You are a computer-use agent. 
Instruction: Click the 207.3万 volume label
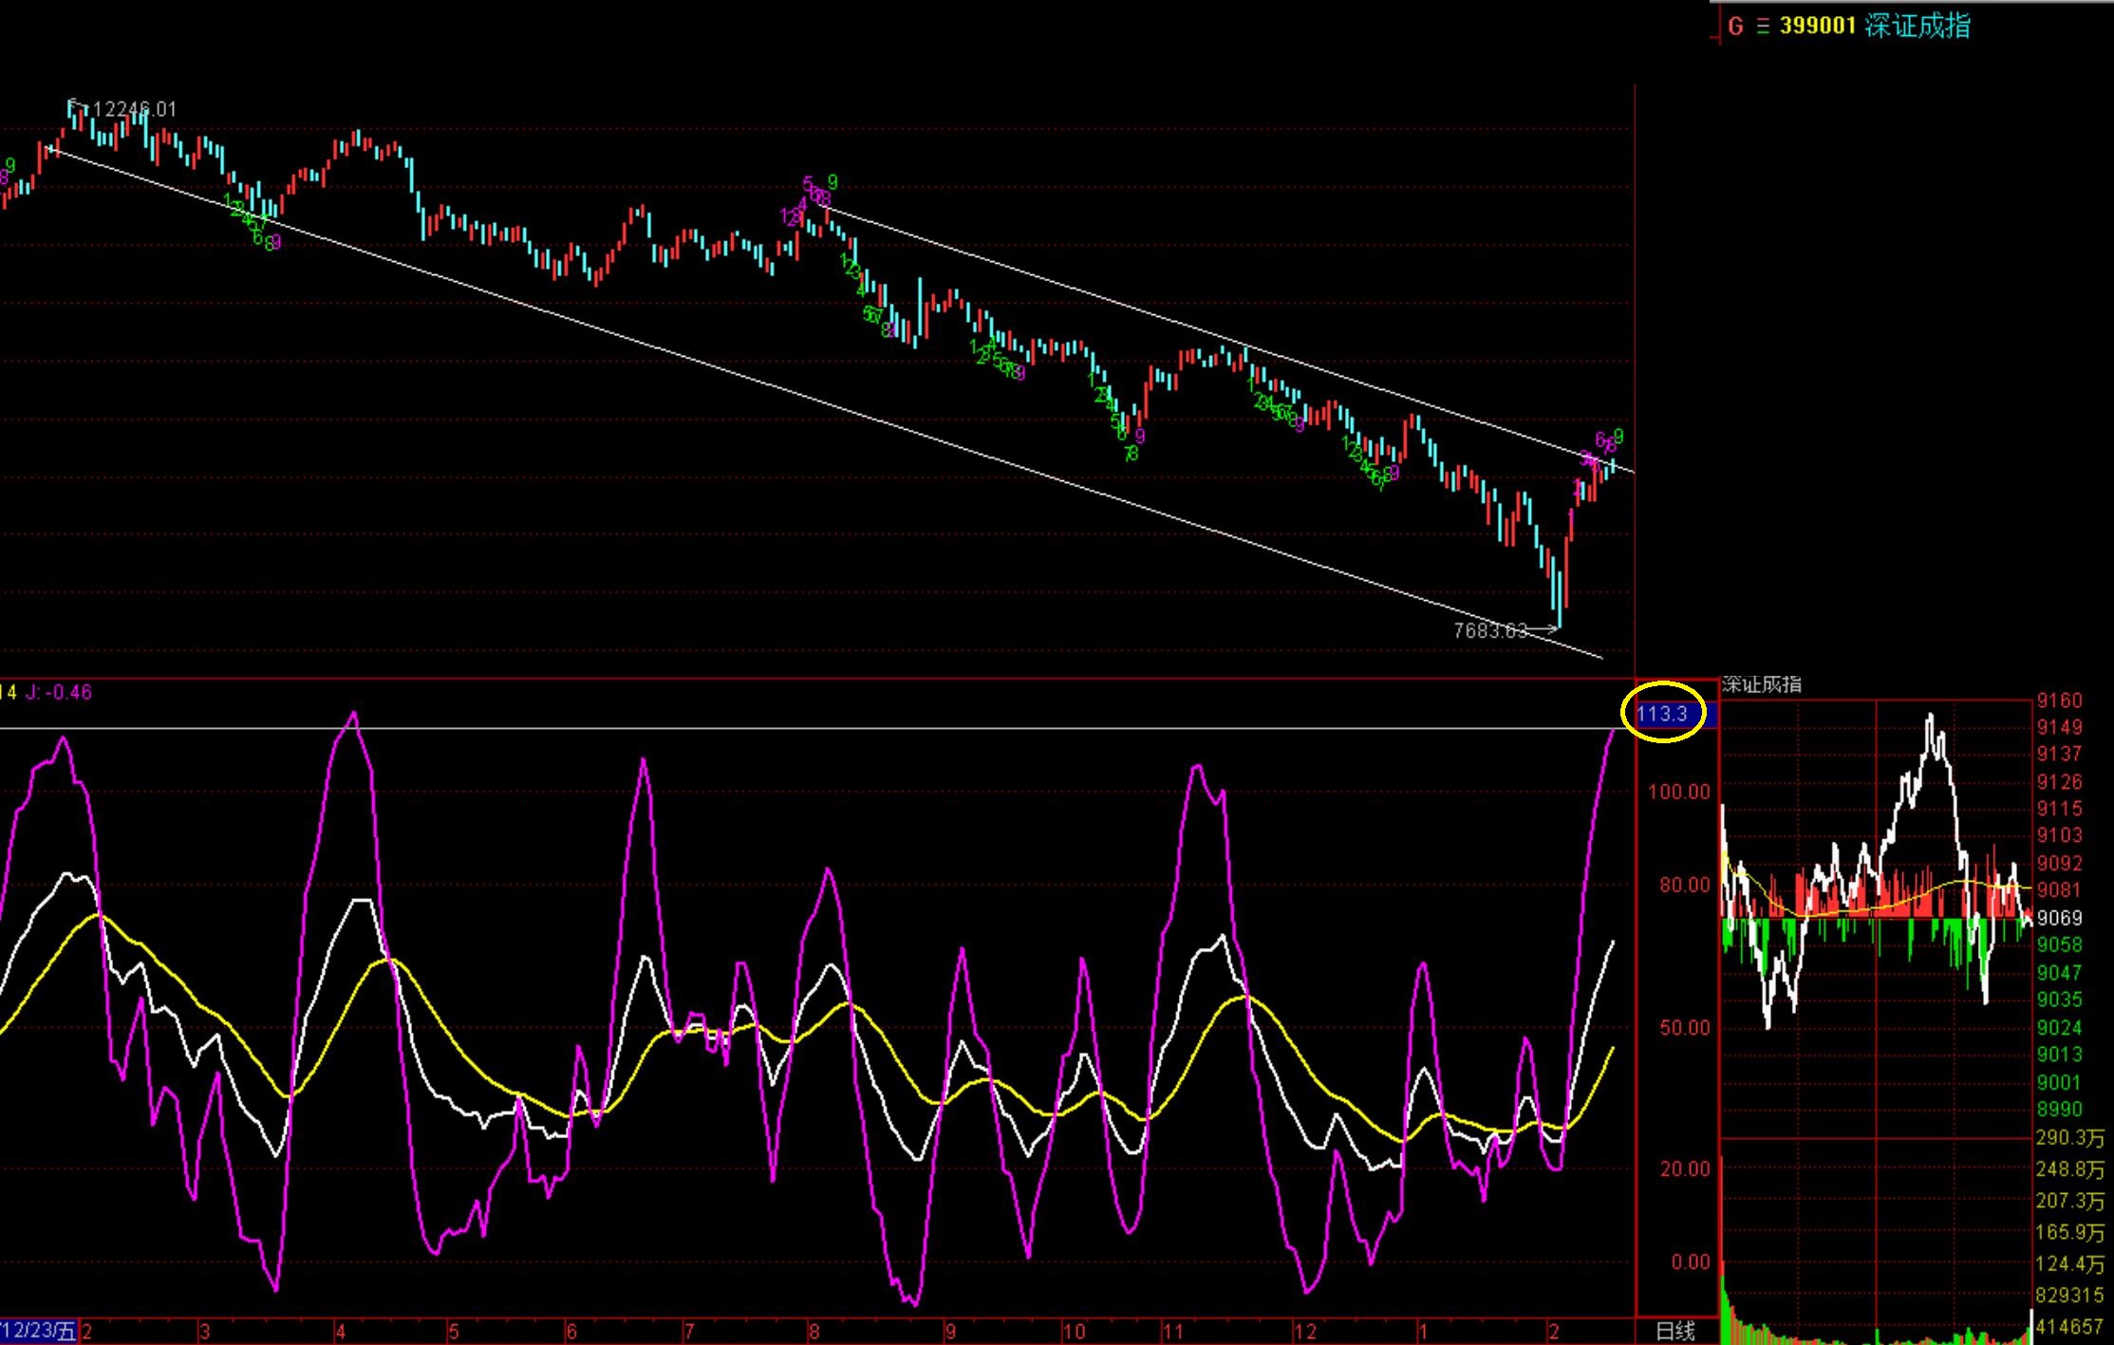tap(2069, 1202)
